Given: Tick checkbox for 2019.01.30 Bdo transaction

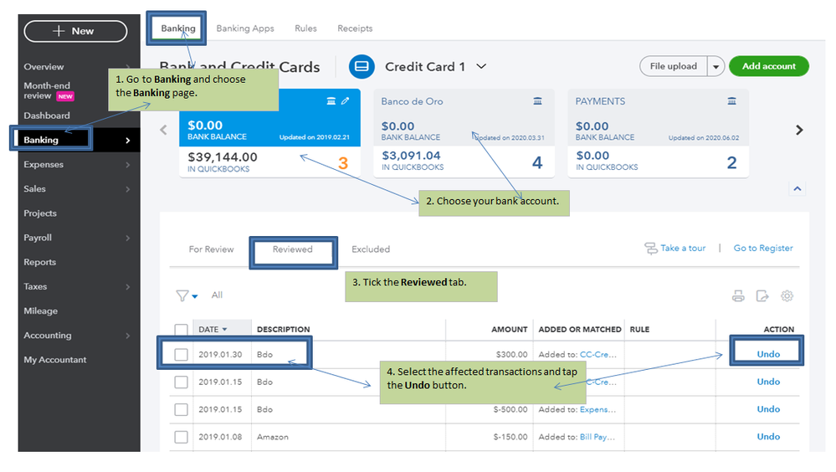Looking at the screenshot, I should coord(182,354).
